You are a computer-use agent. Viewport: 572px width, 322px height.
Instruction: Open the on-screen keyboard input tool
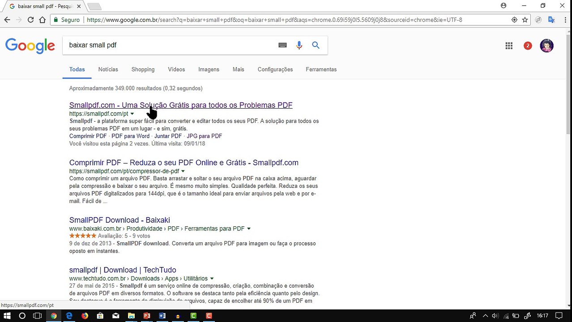pyautogui.click(x=282, y=45)
